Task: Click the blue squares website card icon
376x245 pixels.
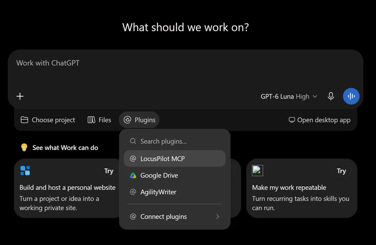Action: click(25, 171)
